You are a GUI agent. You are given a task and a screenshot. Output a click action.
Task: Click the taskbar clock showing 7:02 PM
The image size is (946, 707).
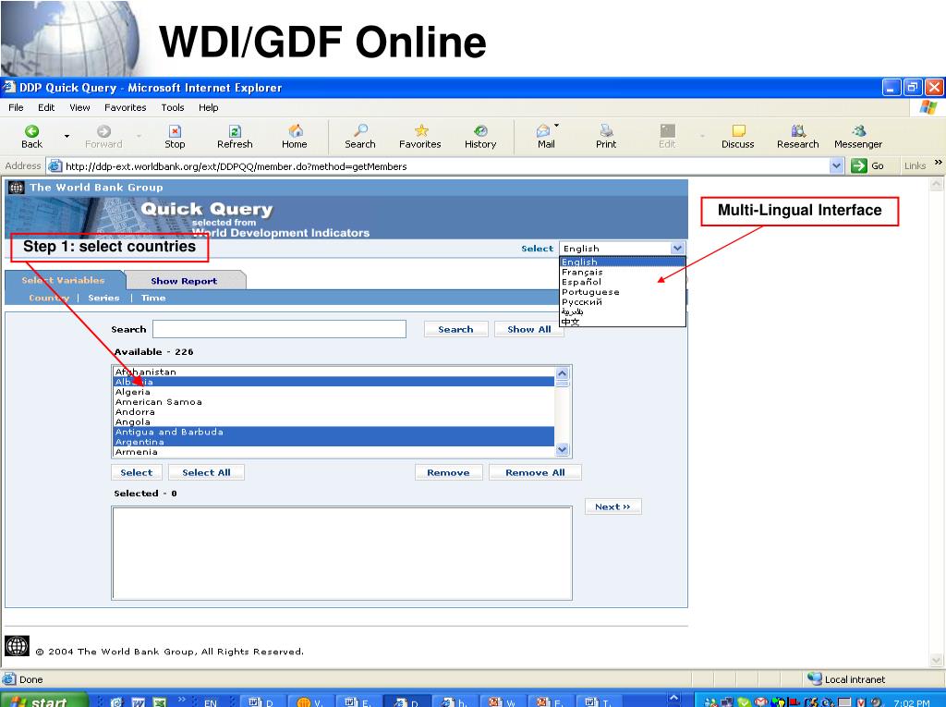912,702
